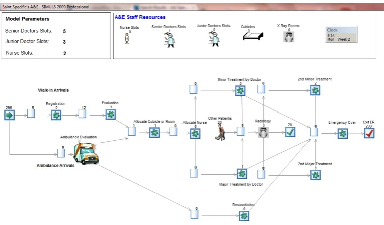The width and height of the screenshot is (384, 225).
Task: Click the Saint Specific's A&E title bar
Action: (192, 7)
